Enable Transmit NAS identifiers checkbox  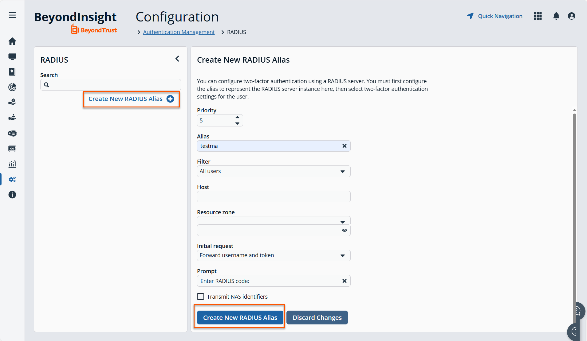pos(200,296)
